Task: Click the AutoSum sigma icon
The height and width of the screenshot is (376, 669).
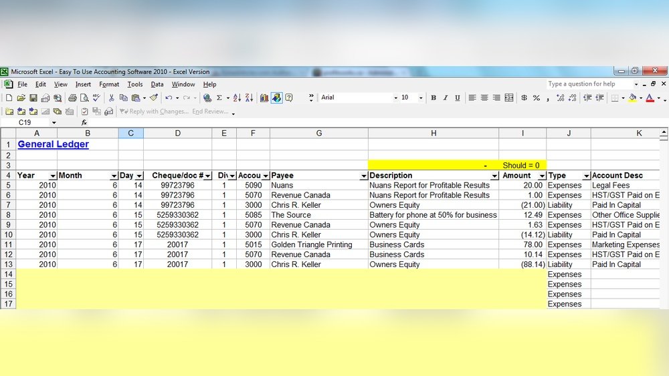Action: pos(219,98)
